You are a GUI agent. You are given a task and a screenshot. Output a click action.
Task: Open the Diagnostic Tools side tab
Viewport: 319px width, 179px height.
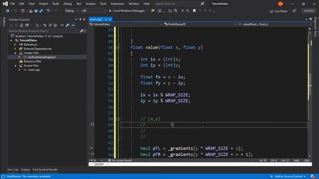point(316,27)
